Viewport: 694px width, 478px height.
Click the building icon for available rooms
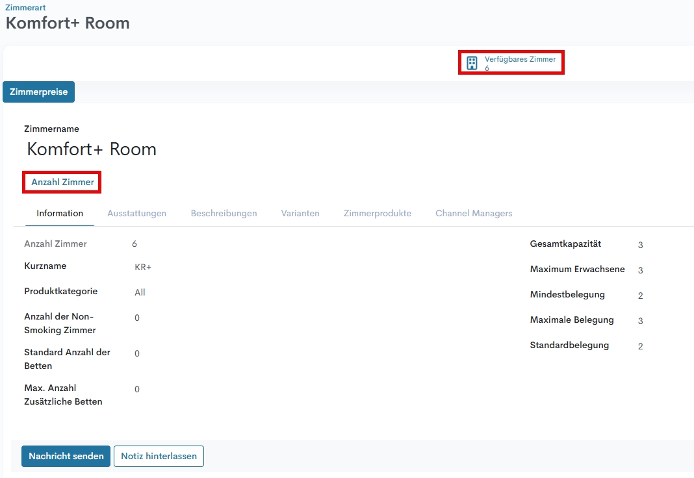(472, 63)
